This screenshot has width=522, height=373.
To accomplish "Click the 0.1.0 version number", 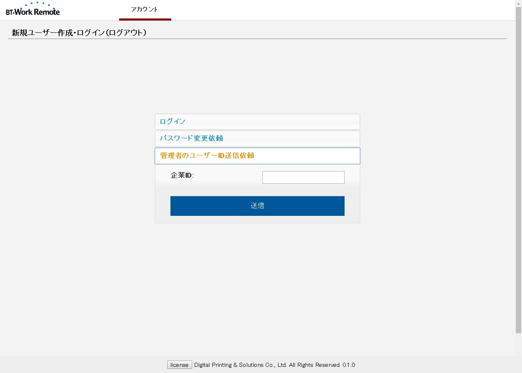I will (x=349, y=365).
